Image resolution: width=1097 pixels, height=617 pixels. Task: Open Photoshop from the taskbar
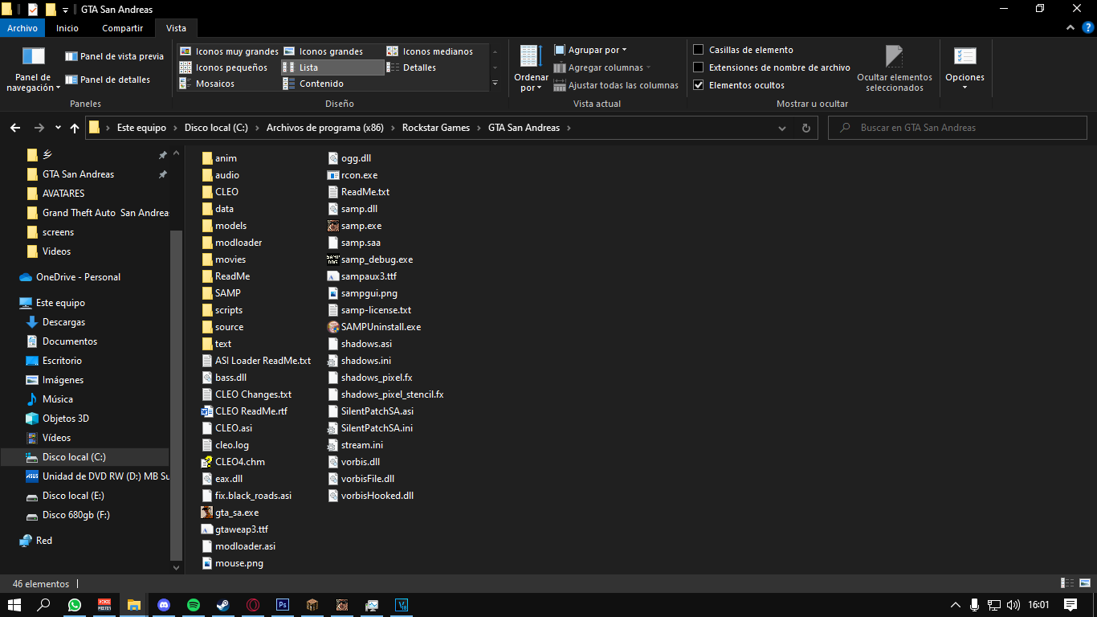(x=283, y=605)
